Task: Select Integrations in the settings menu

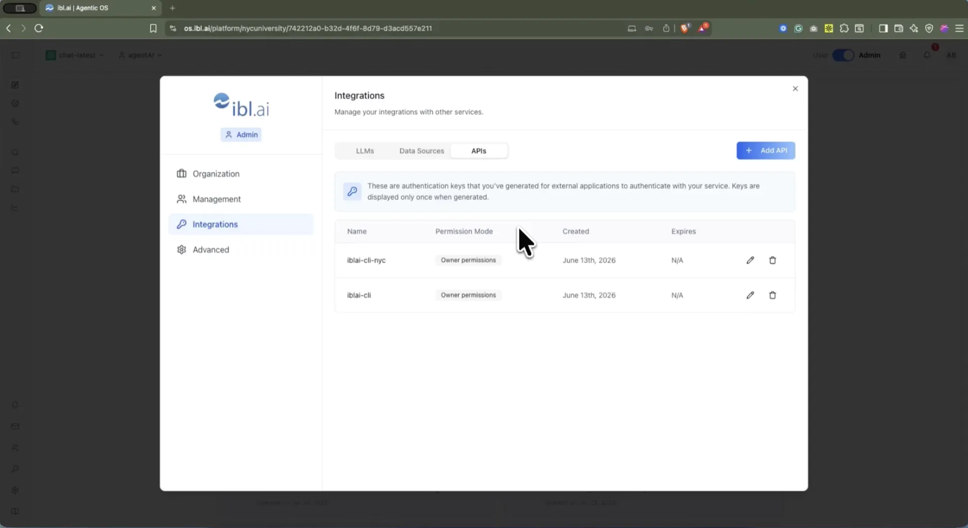Action: (x=241, y=224)
